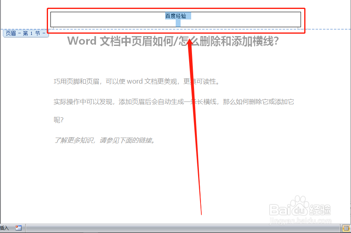Click the macro recording icon in status bar
The image size is (351, 233).
pos(18,228)
